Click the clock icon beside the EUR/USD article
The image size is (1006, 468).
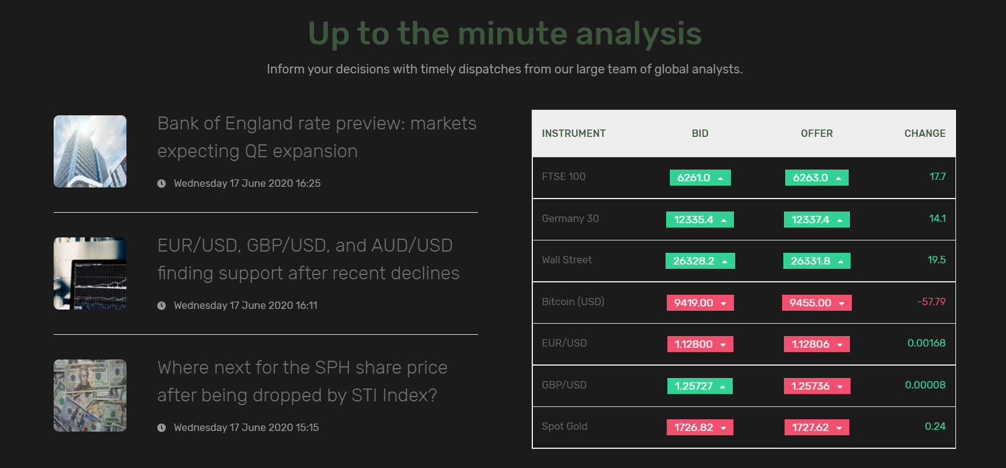(162, 305)
